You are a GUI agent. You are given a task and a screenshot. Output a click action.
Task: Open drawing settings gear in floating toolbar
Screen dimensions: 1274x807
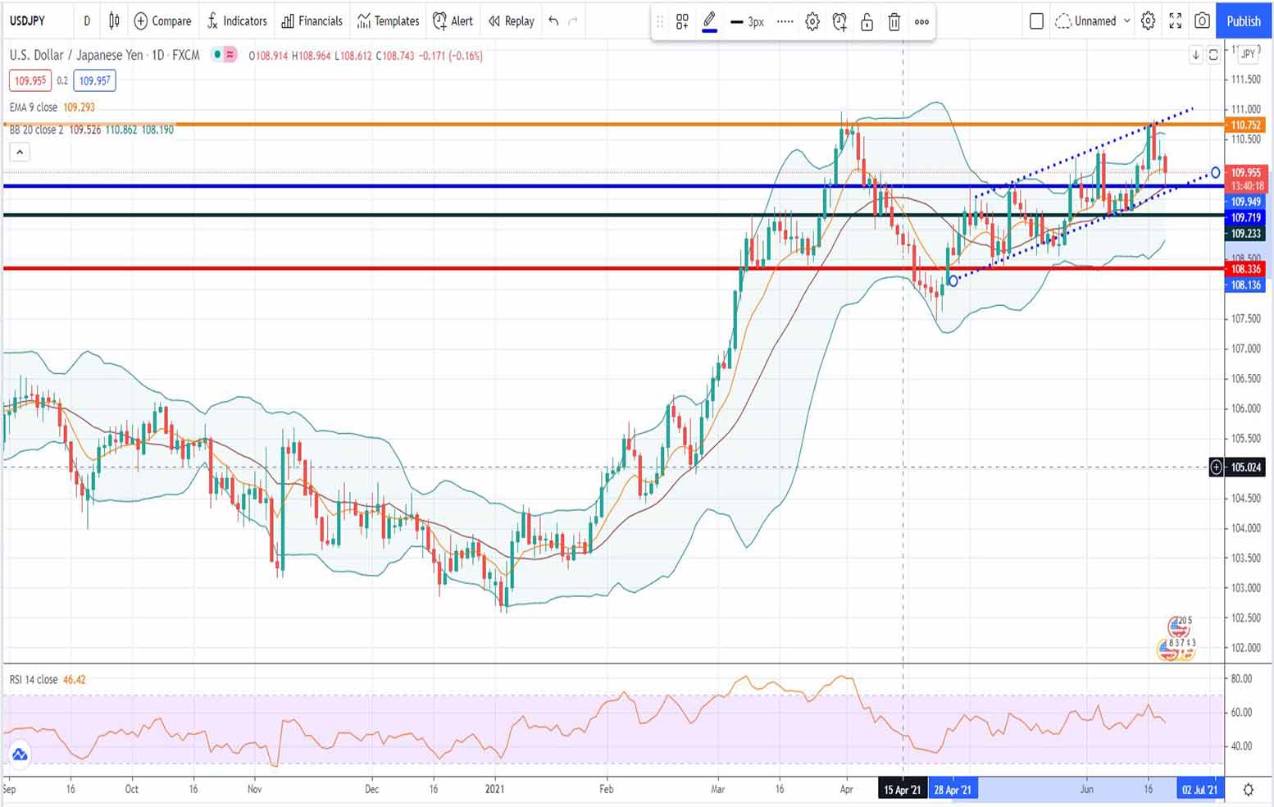[812, 22]
